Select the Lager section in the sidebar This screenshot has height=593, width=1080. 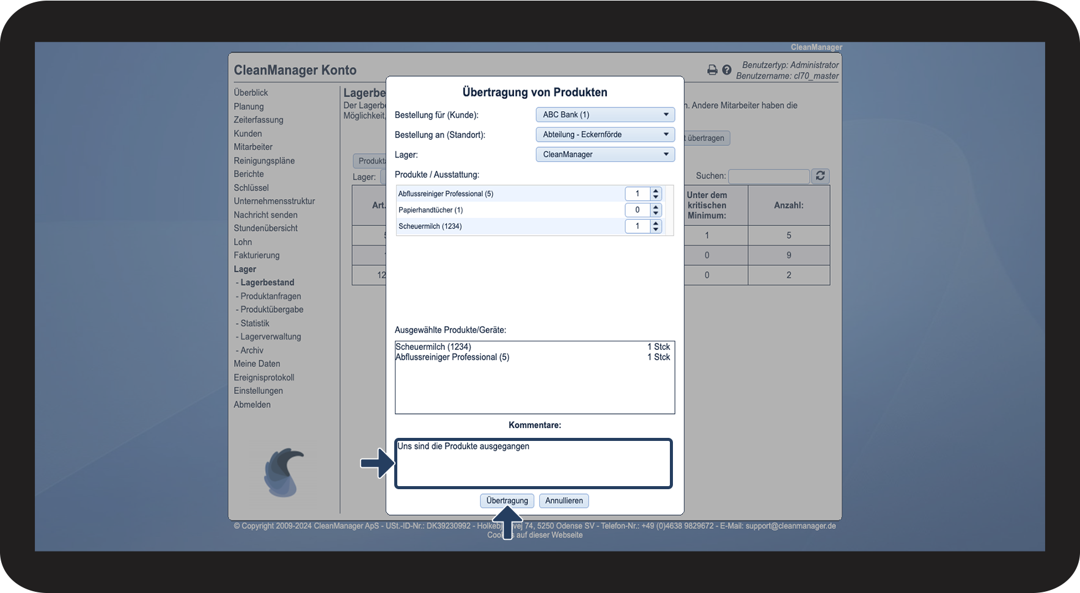point(245,269)
